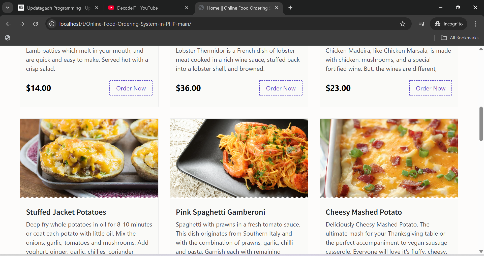Close the Updategadh Programming tab
Screen dimensions: 484x256
(x=97, y=8)
